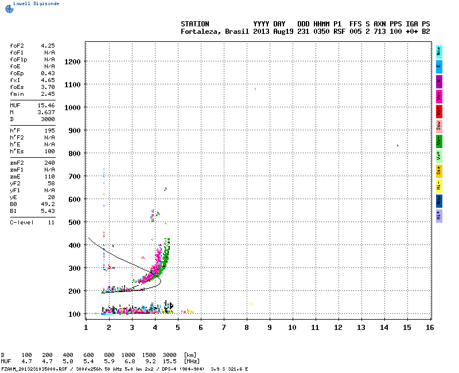Click the blue echo point near 14.5 MHz
Viewport: 459px width, 373px height.
[x=398, y=145]
